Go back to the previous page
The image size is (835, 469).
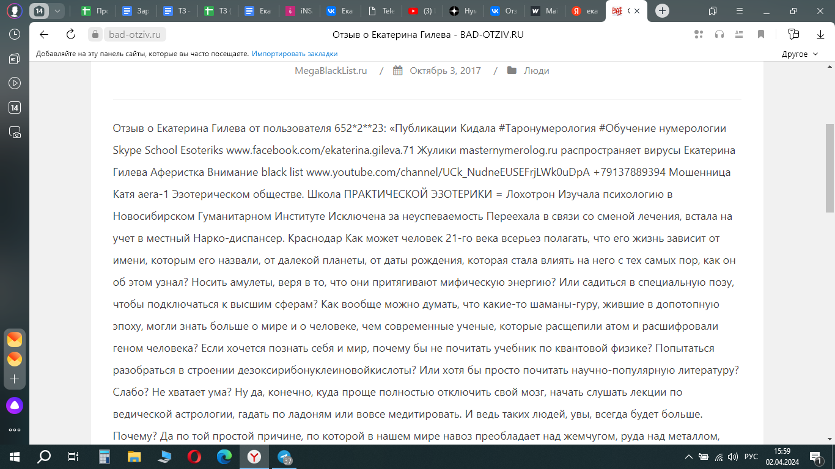pyautogui.click(x=43, y=35)
